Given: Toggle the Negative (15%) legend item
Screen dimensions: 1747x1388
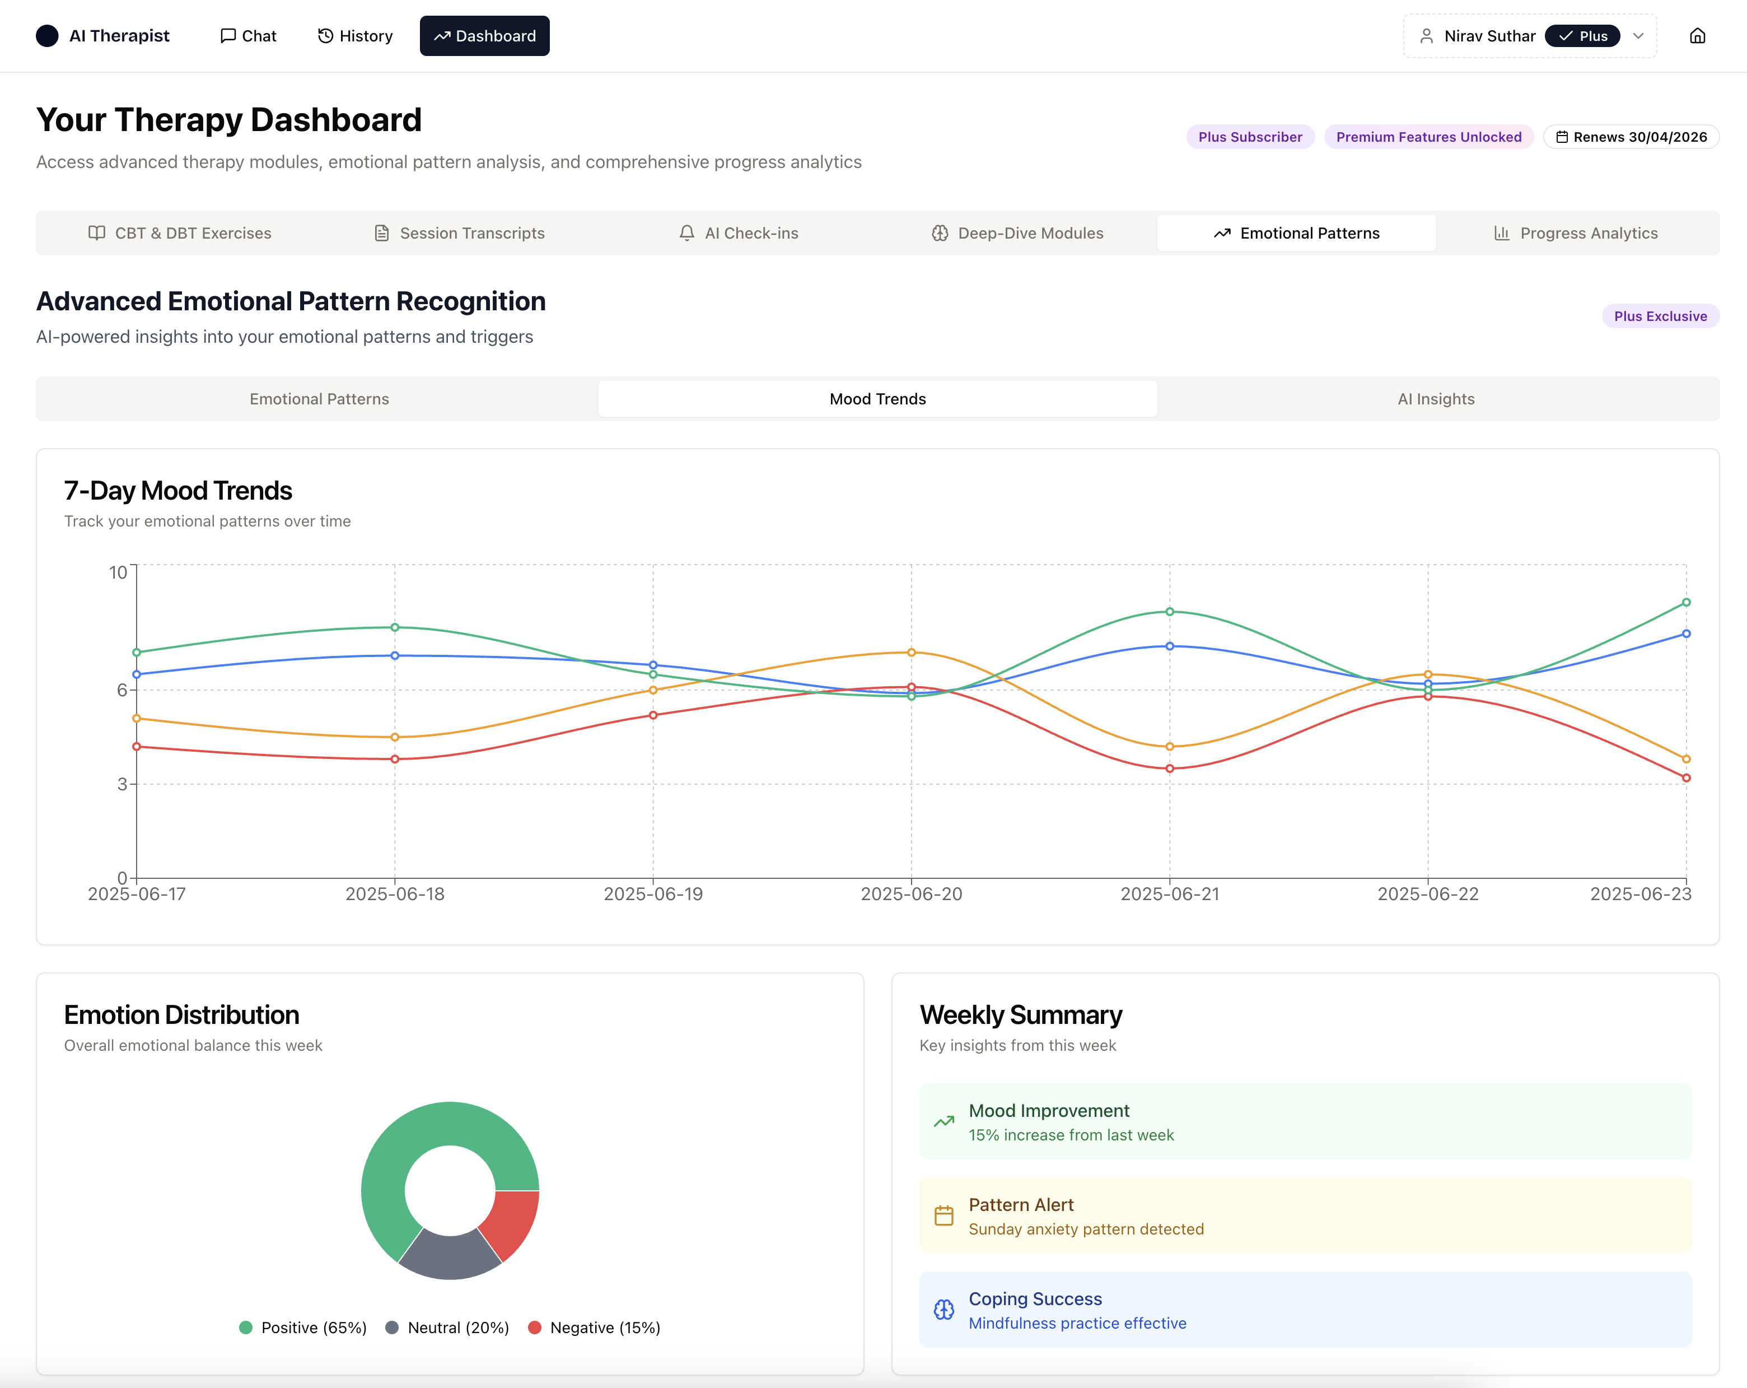Looking at the screenshot, I should (x=594, y=1328).
